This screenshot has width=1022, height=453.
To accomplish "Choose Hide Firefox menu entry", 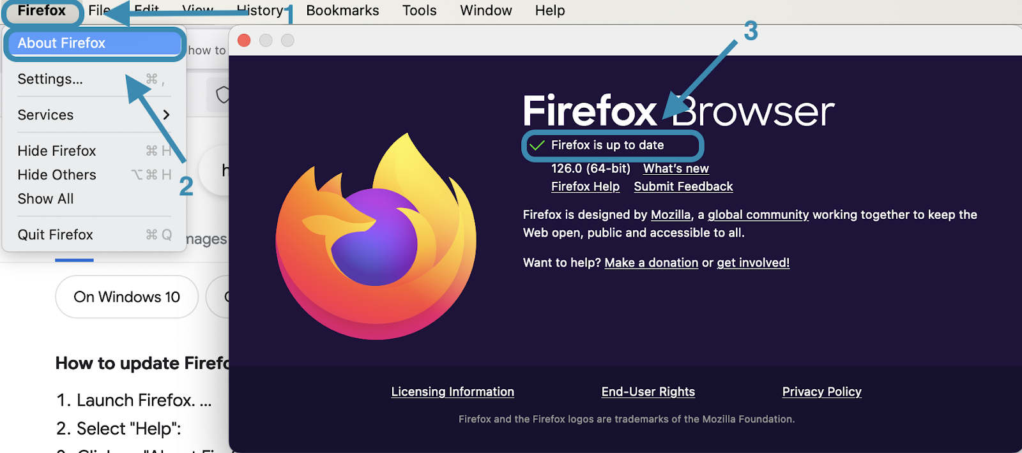I will click(x=57, y=151).
